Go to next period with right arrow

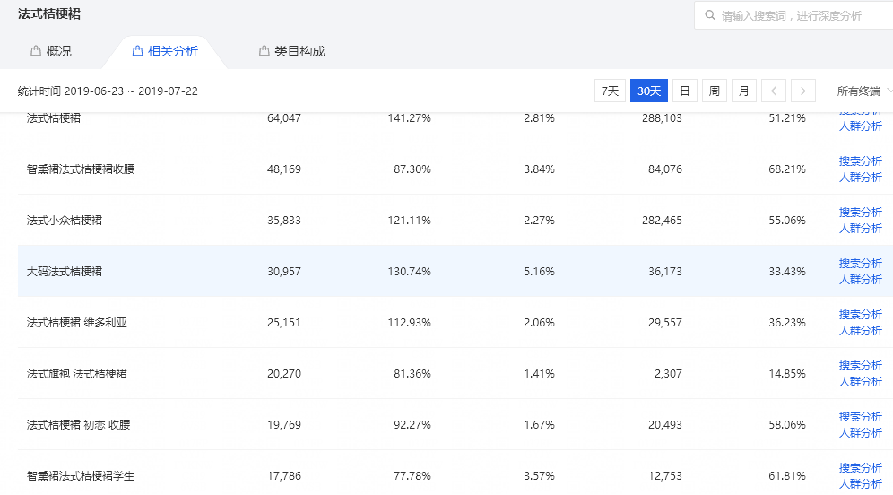pyautogui.click(x=803, y=91)
